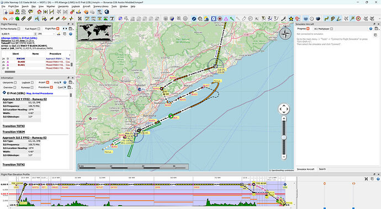381x209 pixels.
Task: Click the map zoom-in plus button
Action: (284, 119)
